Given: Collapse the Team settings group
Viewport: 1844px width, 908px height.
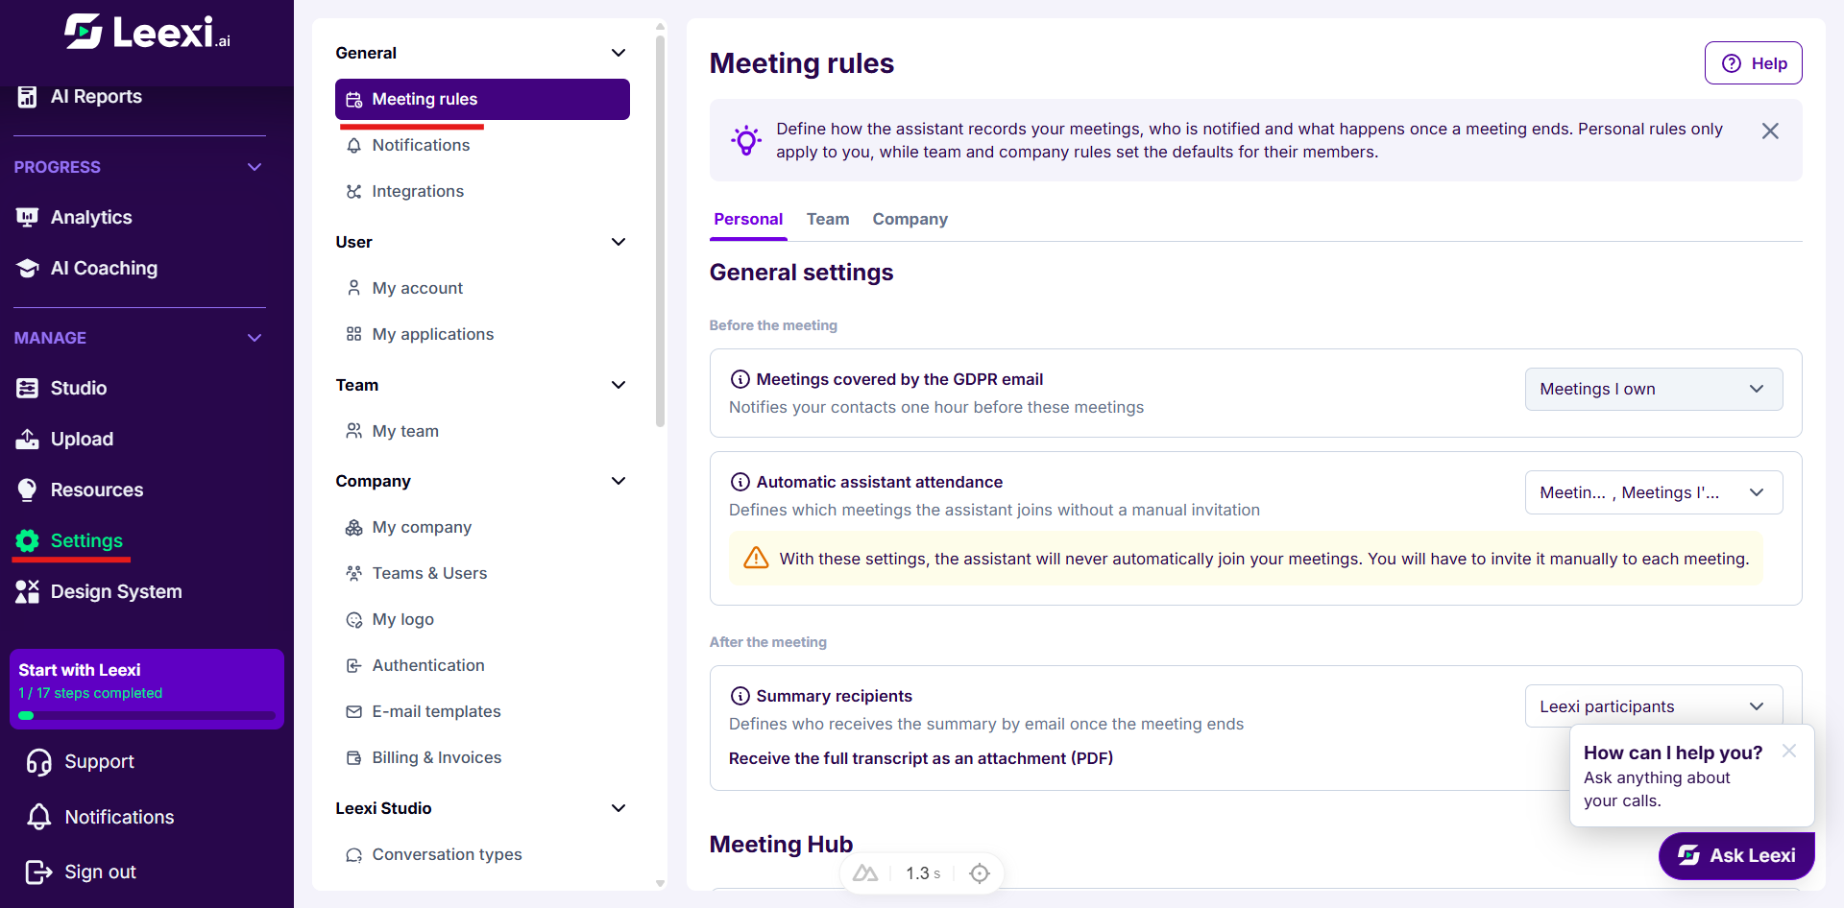Looking at the screenshot, I should tap(619, 385).
